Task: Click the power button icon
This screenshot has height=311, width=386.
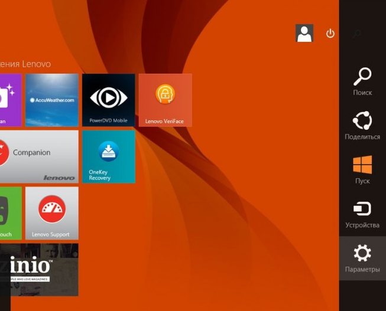Action: [x=330, y=34]
